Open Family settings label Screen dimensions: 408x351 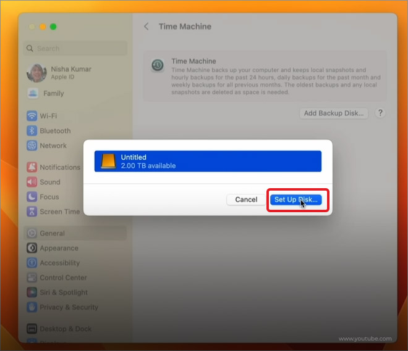54,93
